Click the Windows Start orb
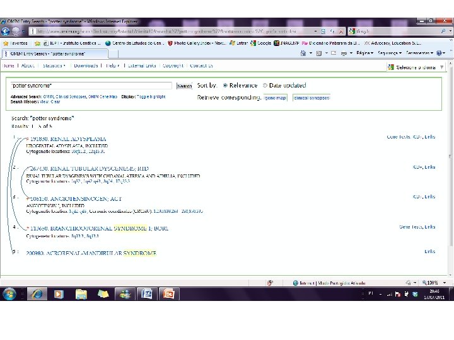 pyautogui.click(x=9, y=294)
